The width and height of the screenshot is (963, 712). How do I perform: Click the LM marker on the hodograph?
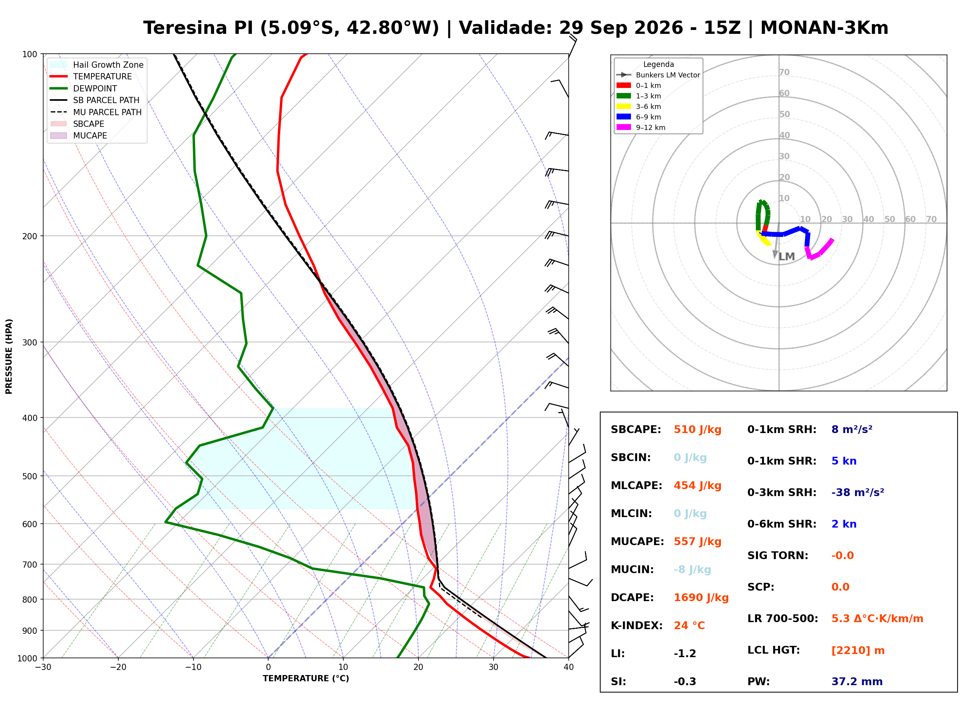click(x=787, y=257)
